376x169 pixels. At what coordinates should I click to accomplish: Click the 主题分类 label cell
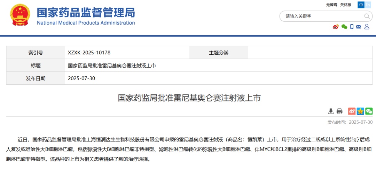(219, 53)
